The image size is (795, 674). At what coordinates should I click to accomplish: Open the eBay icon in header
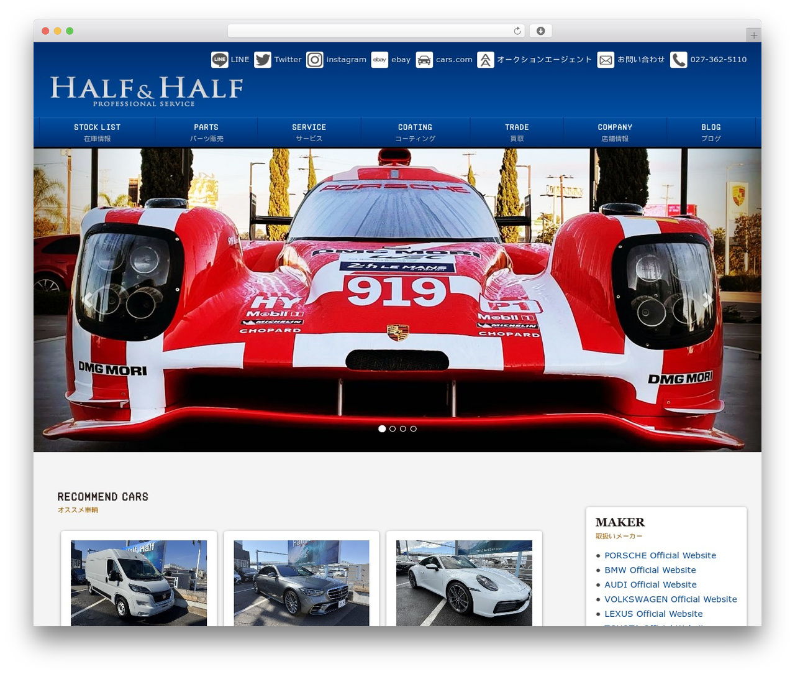pyautogui.click(x=379, y=60)
